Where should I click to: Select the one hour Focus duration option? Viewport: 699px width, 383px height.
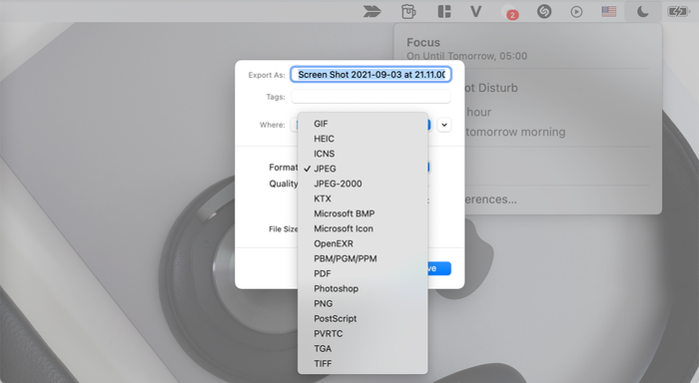pos(478,112)
